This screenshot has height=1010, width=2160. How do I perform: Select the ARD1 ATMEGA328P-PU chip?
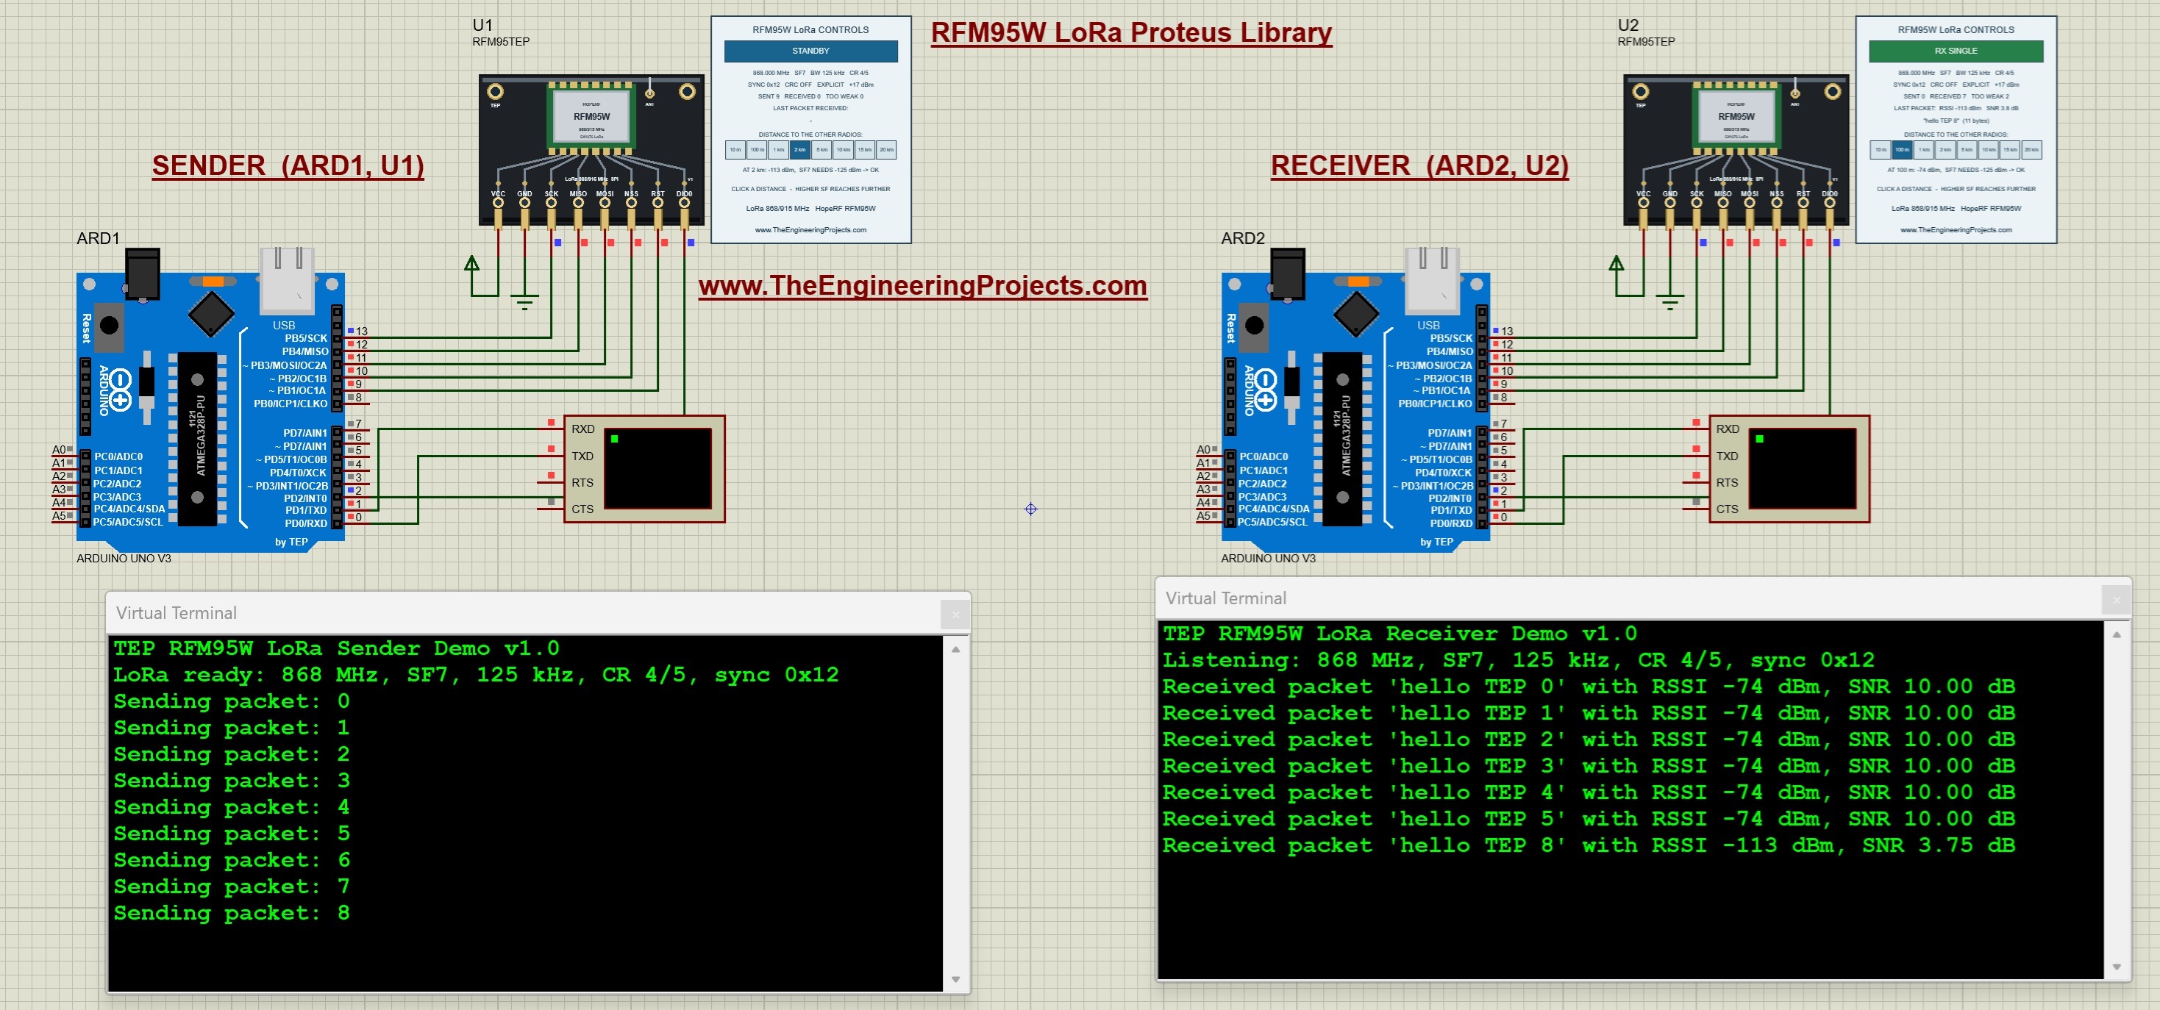tap(198, 438)
